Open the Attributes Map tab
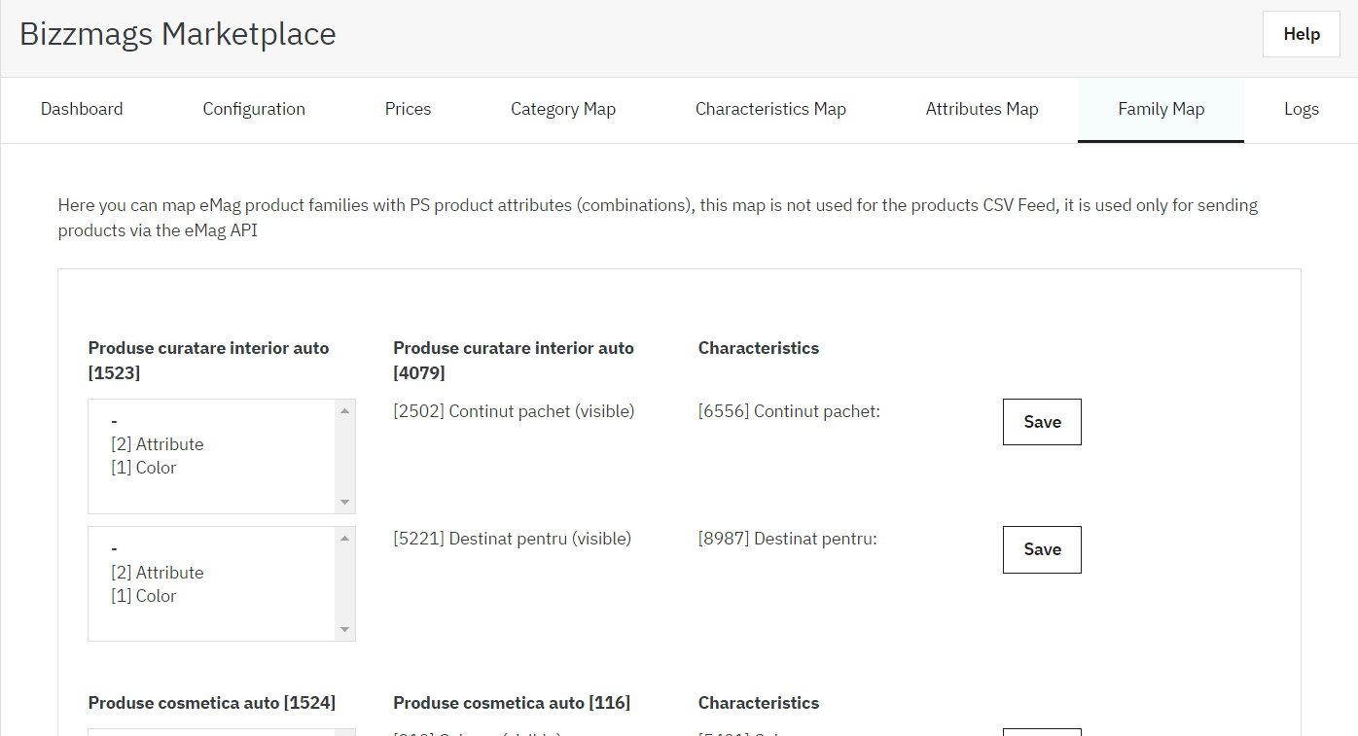 pos(982,110)
